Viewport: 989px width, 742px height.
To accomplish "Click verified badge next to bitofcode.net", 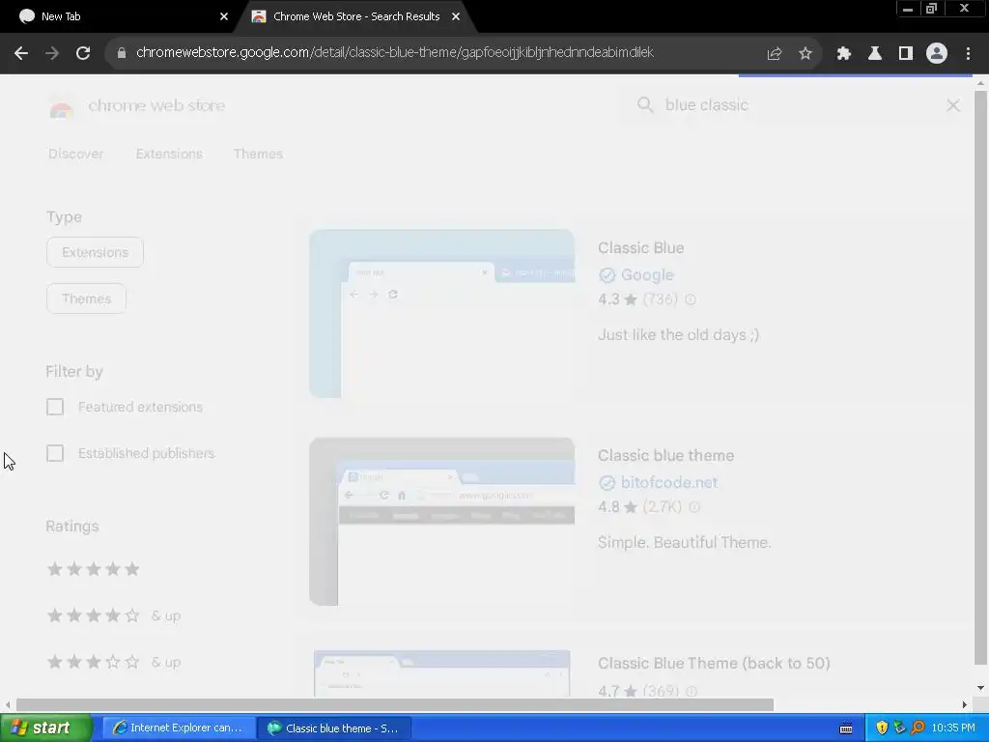I will pyautogui.click(x=607, y=483).
